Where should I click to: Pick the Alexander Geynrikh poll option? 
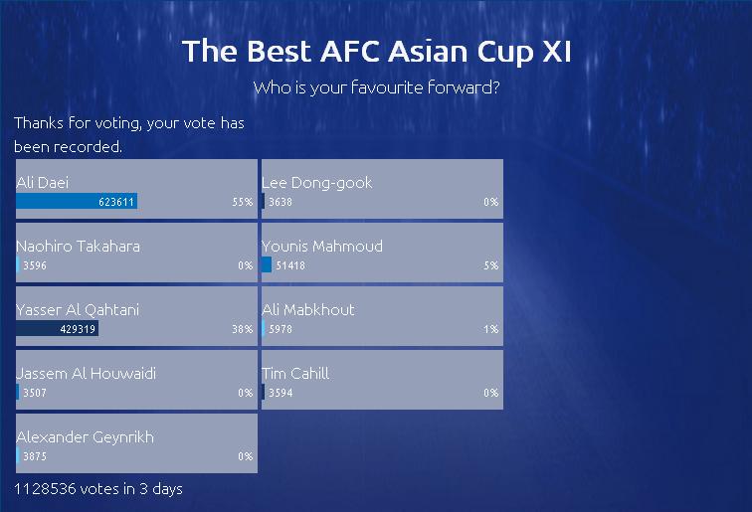(85, 437)
